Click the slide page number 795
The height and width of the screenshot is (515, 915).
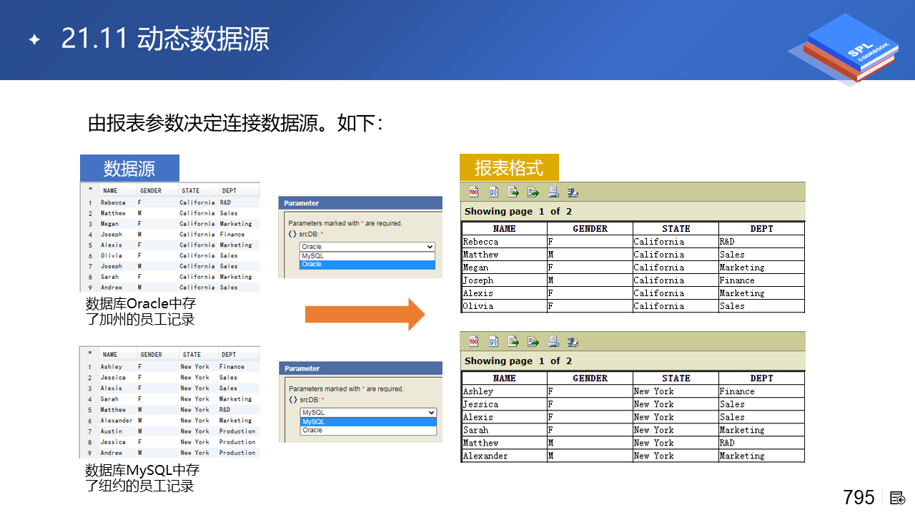coord(859,497)
